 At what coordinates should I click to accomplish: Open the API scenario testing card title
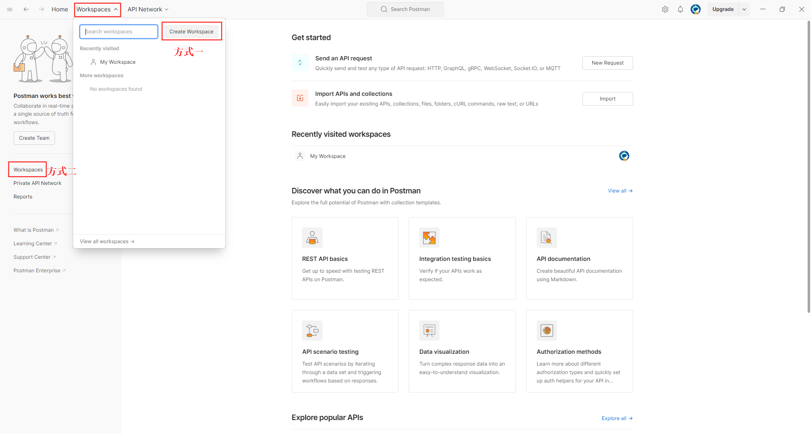coord(330,352)
